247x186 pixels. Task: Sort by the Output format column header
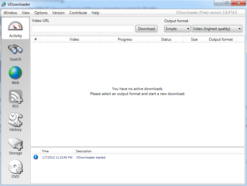(221, 39)
